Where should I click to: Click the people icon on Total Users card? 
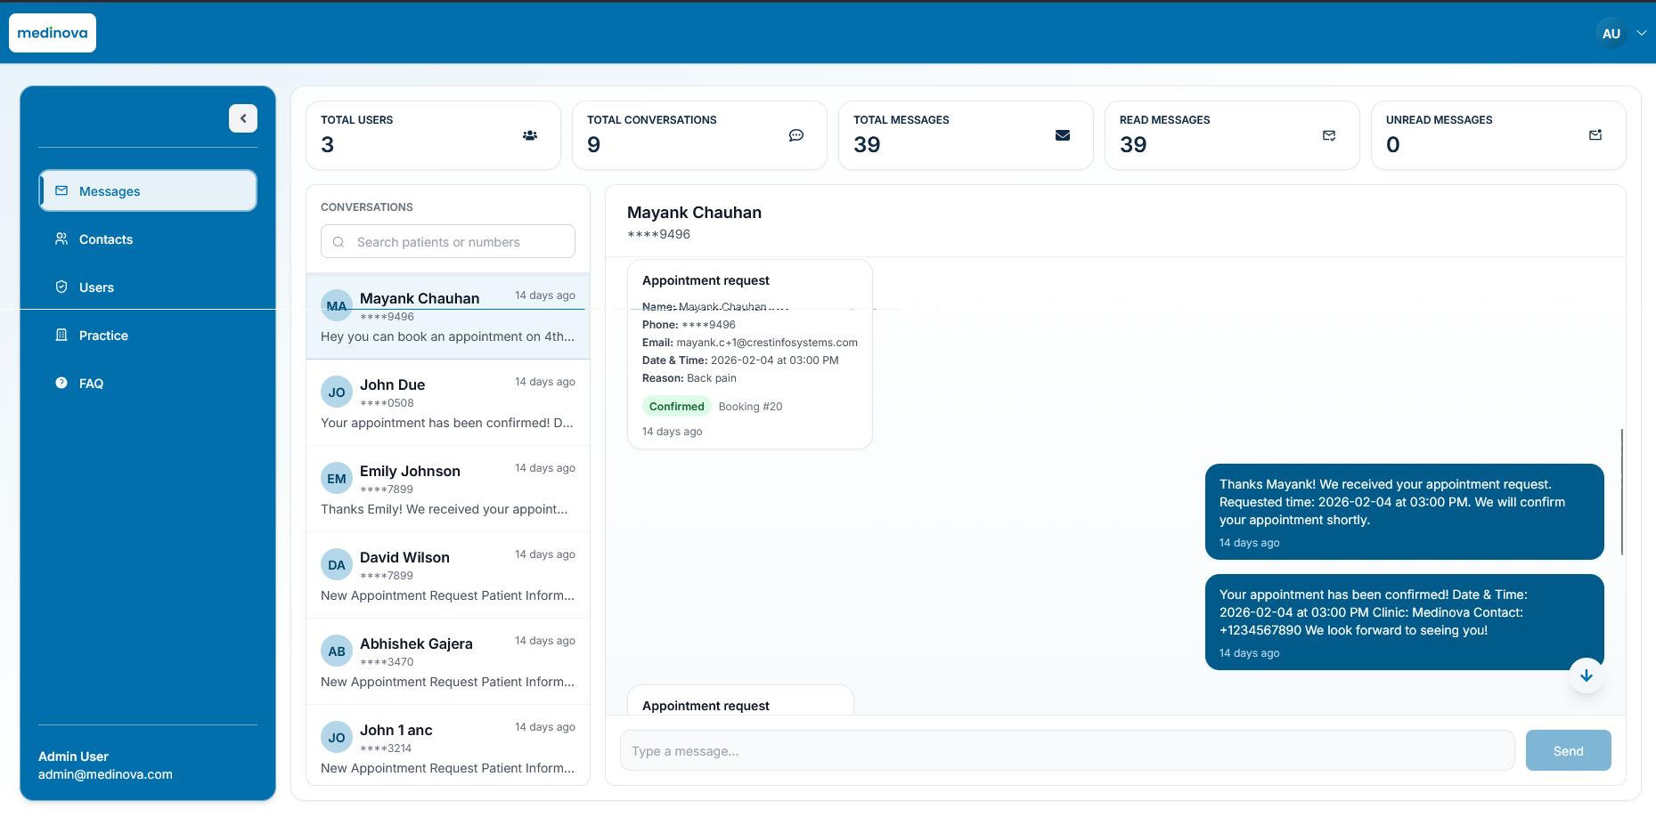(529, 135)
